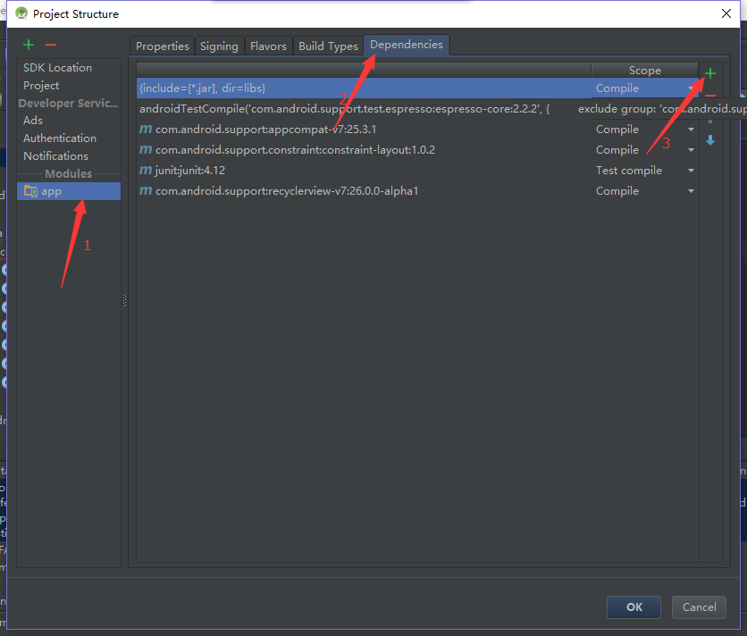
Task: Select the {include=[*.jar], dir=libs} row
Action: pyautogui.click(x=417, y=88)
